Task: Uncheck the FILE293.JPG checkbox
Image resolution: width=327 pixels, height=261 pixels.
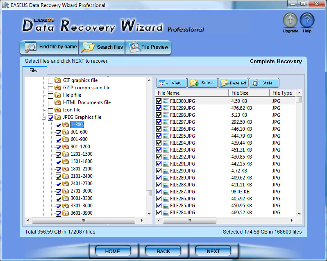Action: (x=159, y=150)
